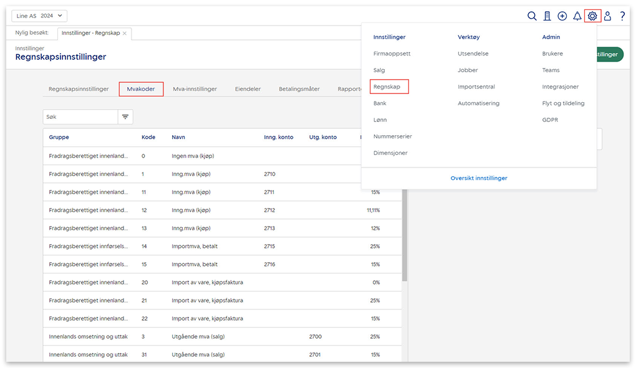Screen dimensions: 636x368
Task: Open the search magnifier icon
Action: [x=532, y=16]
